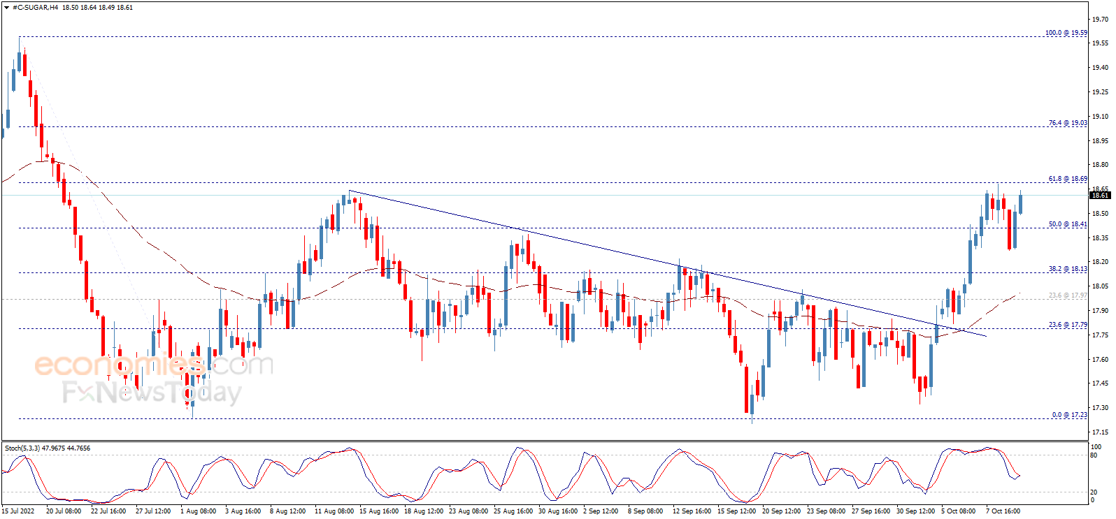Click the 18 Aug 12:00 time label
The image size is (1116, 519).
pos(424,511)
